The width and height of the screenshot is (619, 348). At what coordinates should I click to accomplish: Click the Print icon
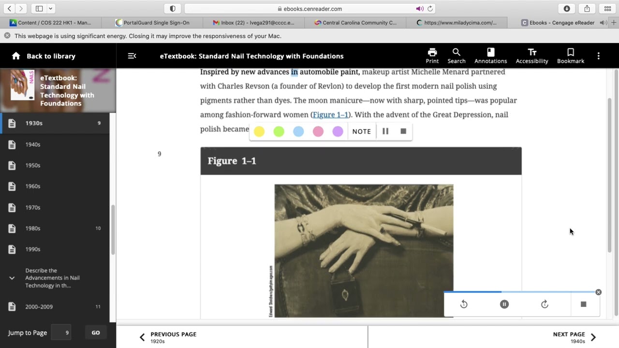(x=432, y=56)
